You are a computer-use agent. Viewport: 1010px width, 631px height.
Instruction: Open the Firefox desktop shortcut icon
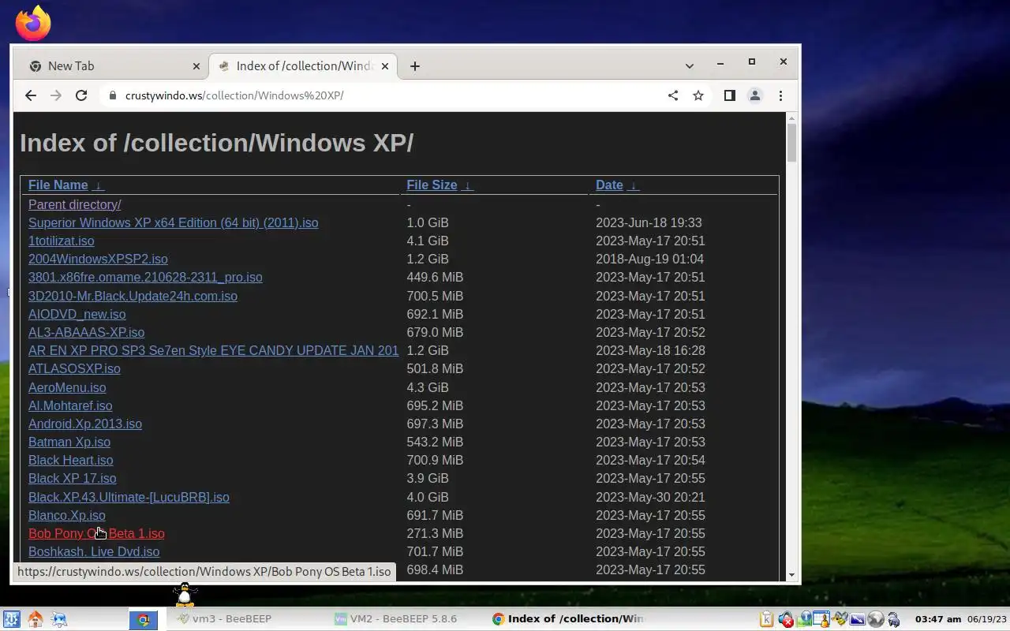(33, 23)
